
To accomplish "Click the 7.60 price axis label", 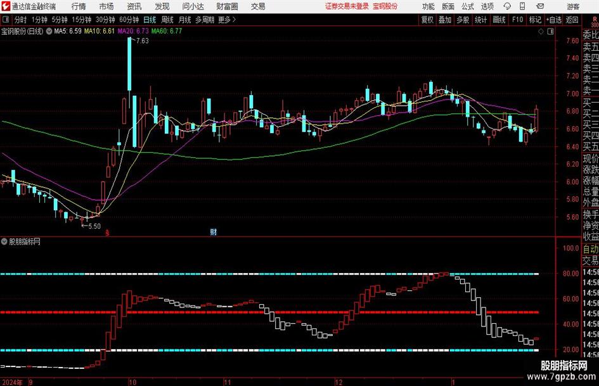I will point(572,41).
